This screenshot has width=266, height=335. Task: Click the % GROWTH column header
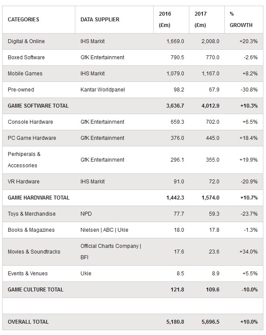pos(241,20)
